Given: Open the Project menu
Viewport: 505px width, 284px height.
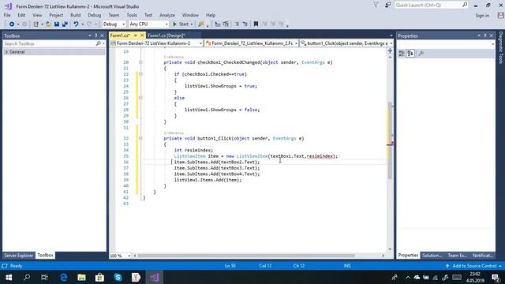Looking at the screenshot, I should [56, 15].
